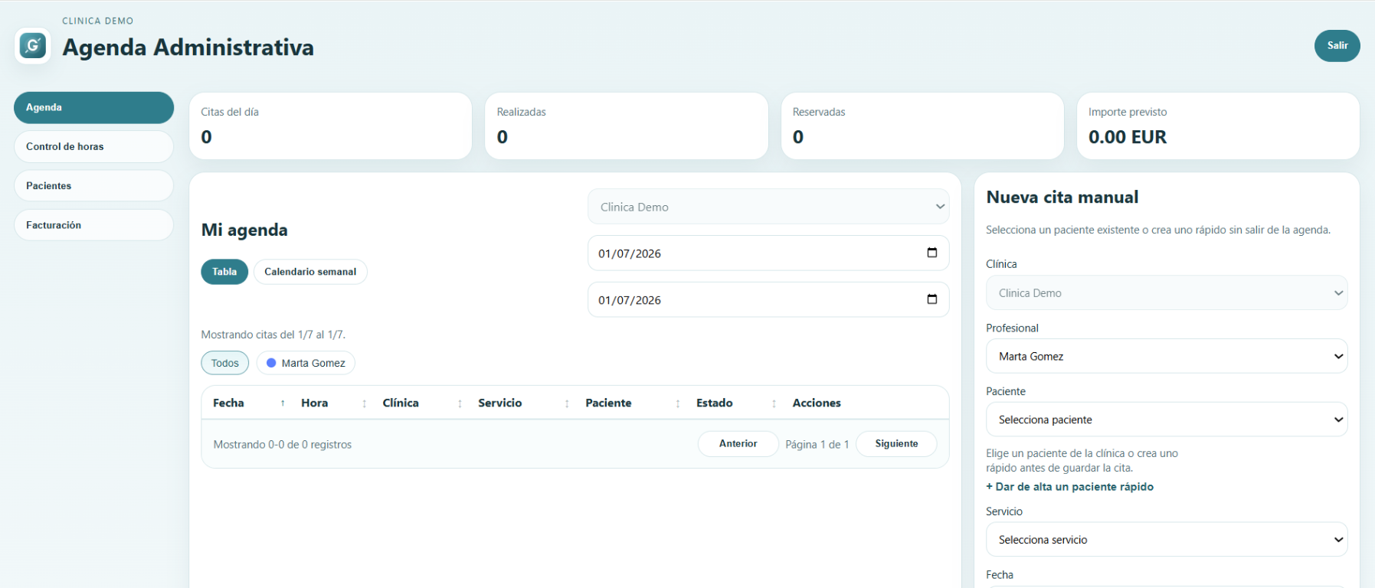Sort table by Servicio column arrows
This screenshot has height=588, width=1375.
tap(567, 403)
